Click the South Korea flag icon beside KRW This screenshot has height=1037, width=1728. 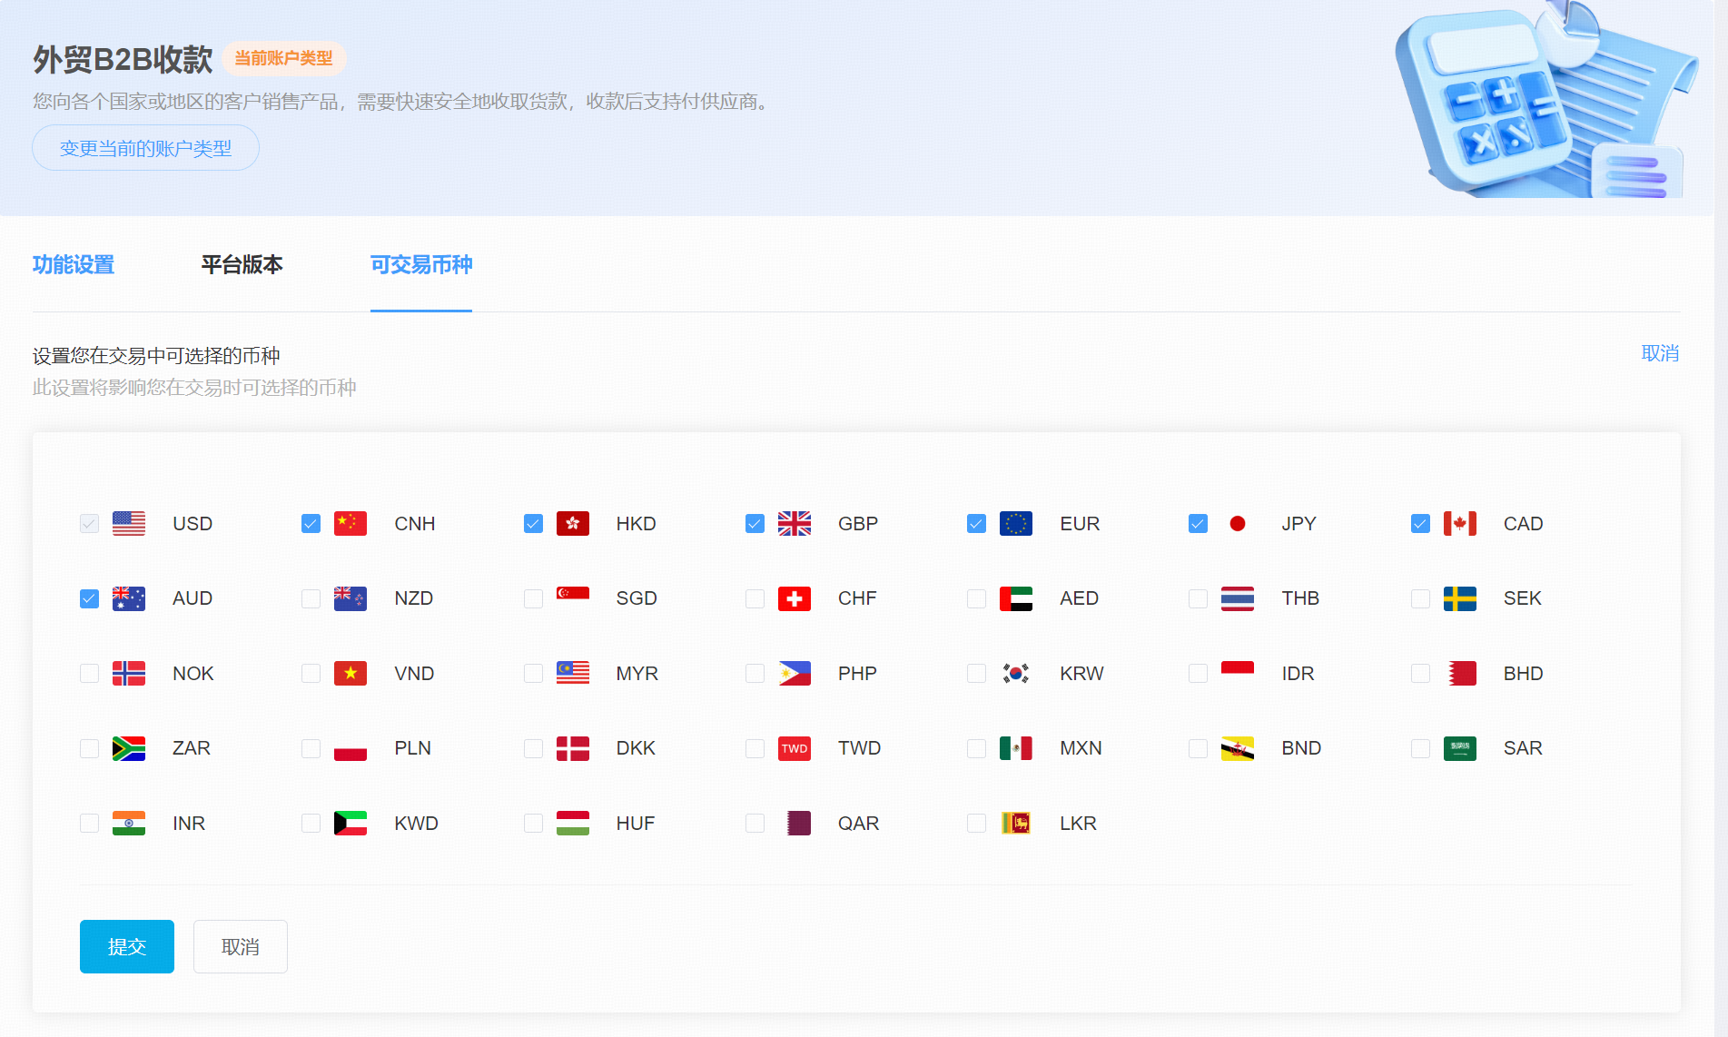(x=1016, y=673)
